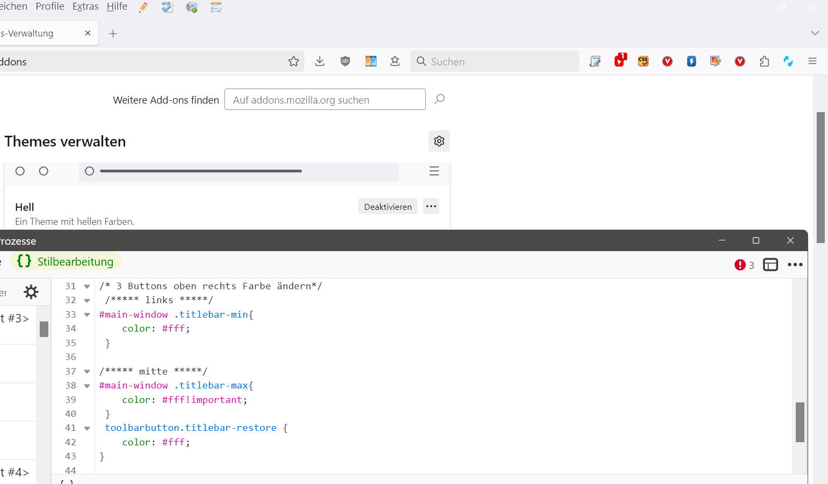Image resolution: width=828 pixels, height=484 pixels.
Task: Open the Extensions puzzle piece icon
Action: (764, 62)
